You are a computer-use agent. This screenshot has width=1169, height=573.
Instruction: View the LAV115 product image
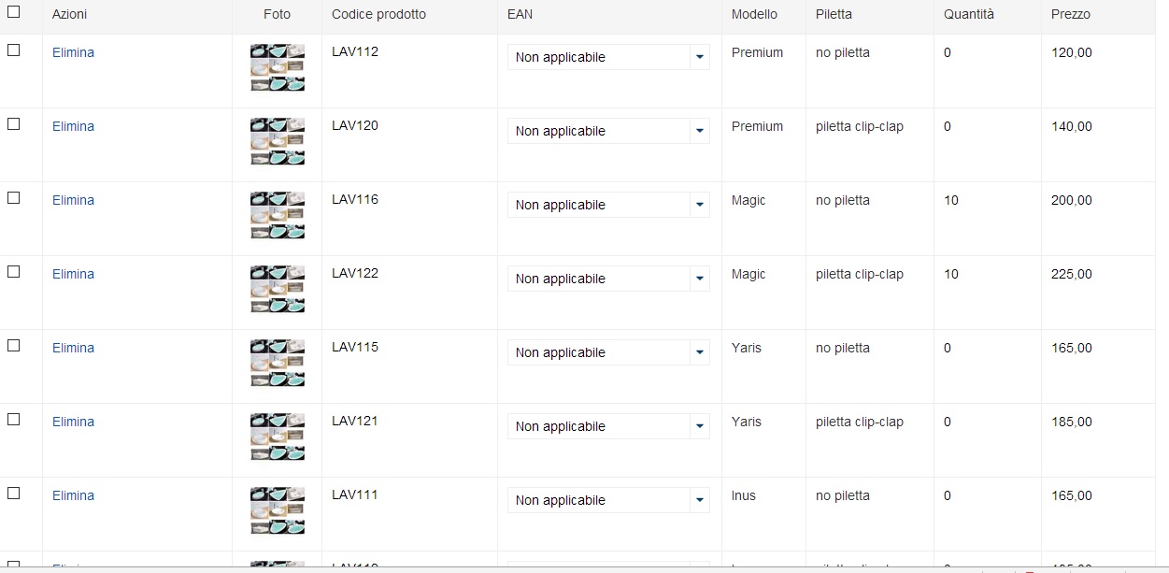(278, 363)
